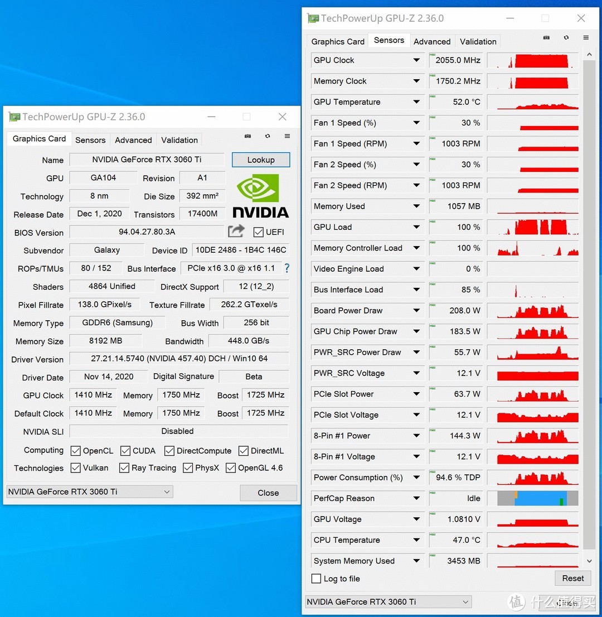Open the GPU Voltage dropdown arrow
The width and height of the screenshot is (602, 617).
[416, 519]
